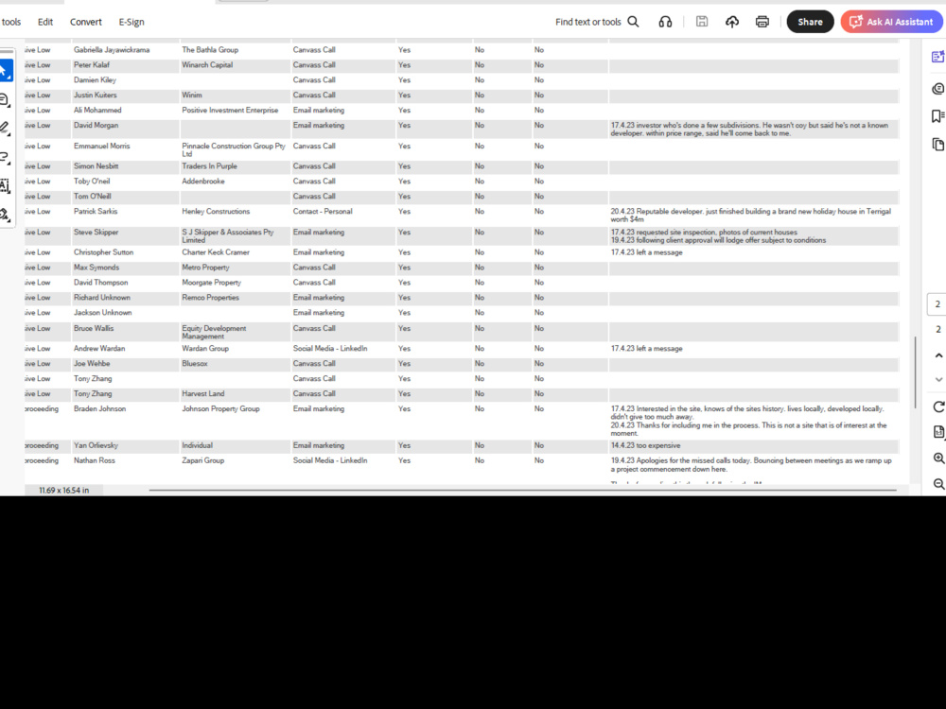Open page display fit options

click(938, 432)
